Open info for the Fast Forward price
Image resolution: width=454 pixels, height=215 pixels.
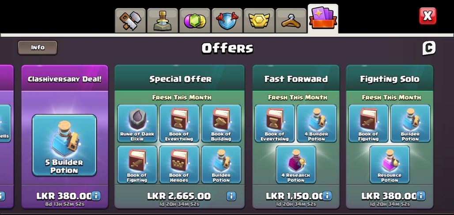pyautogui.click(x=327, y=196)
